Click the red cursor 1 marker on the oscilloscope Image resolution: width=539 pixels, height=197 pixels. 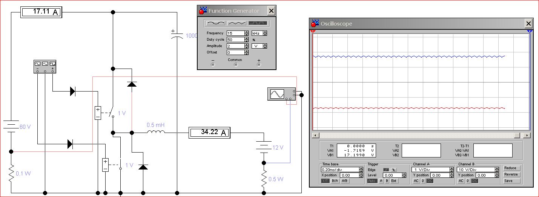point(313,32)
